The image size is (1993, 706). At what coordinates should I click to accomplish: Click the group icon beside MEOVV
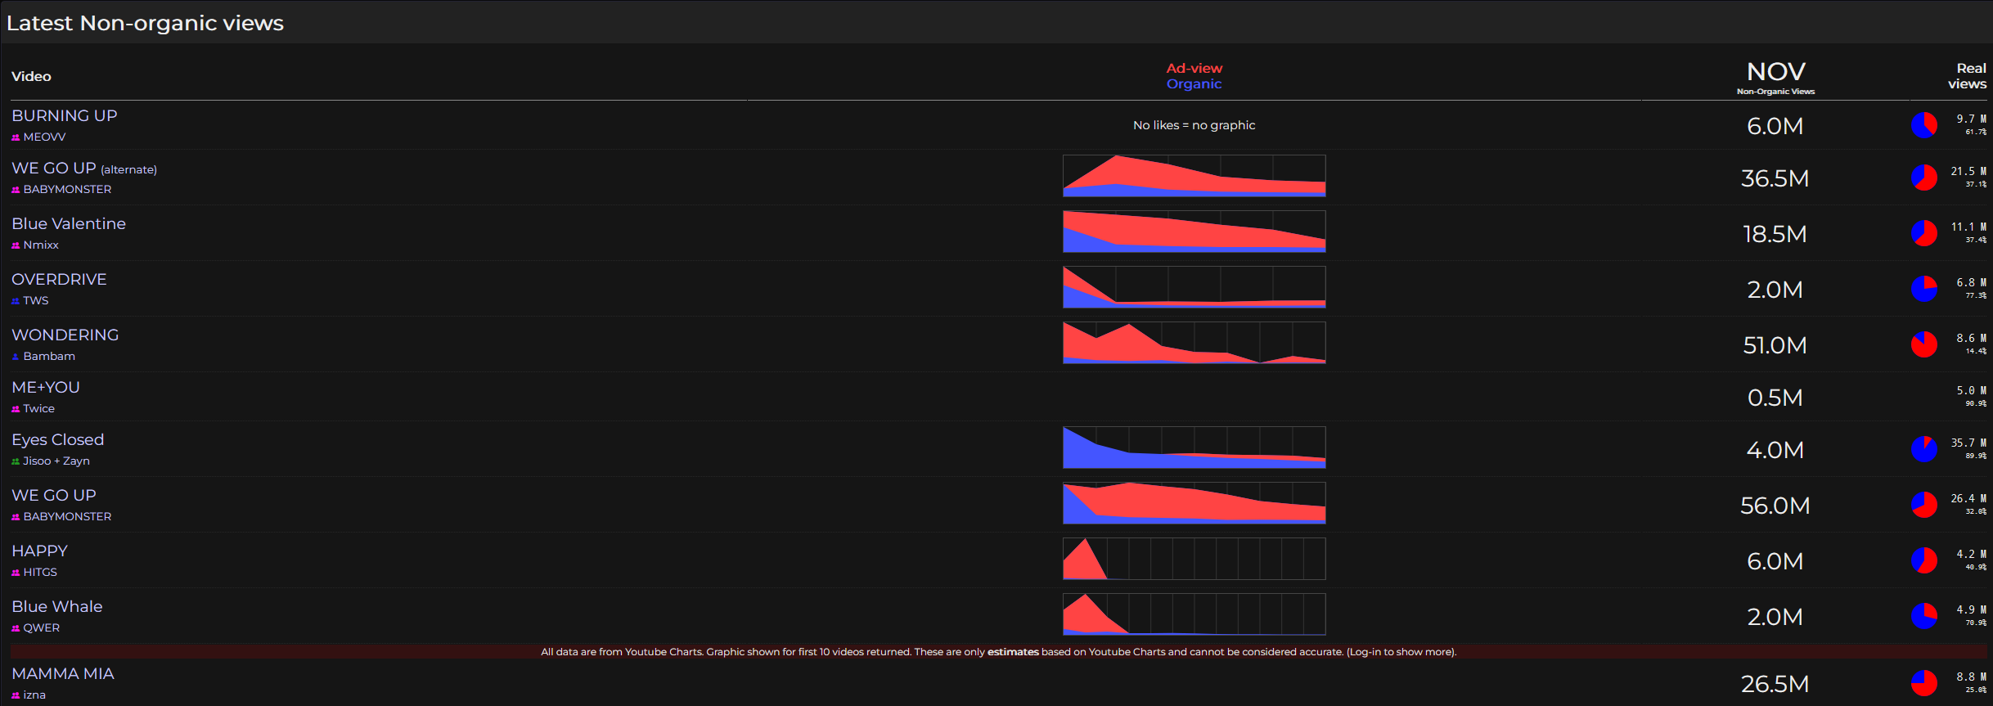[x=16, y=137]
